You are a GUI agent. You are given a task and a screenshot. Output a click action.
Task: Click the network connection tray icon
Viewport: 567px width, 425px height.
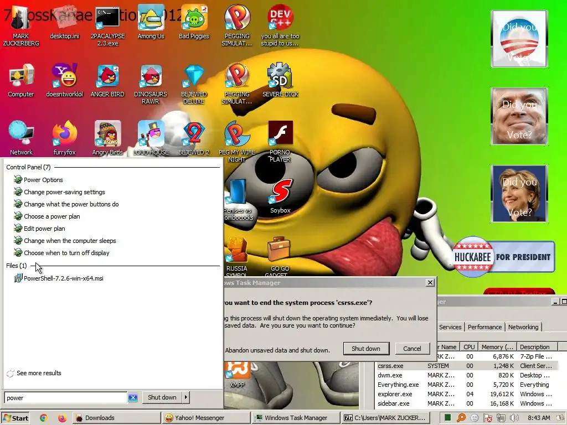pos(501,418)
